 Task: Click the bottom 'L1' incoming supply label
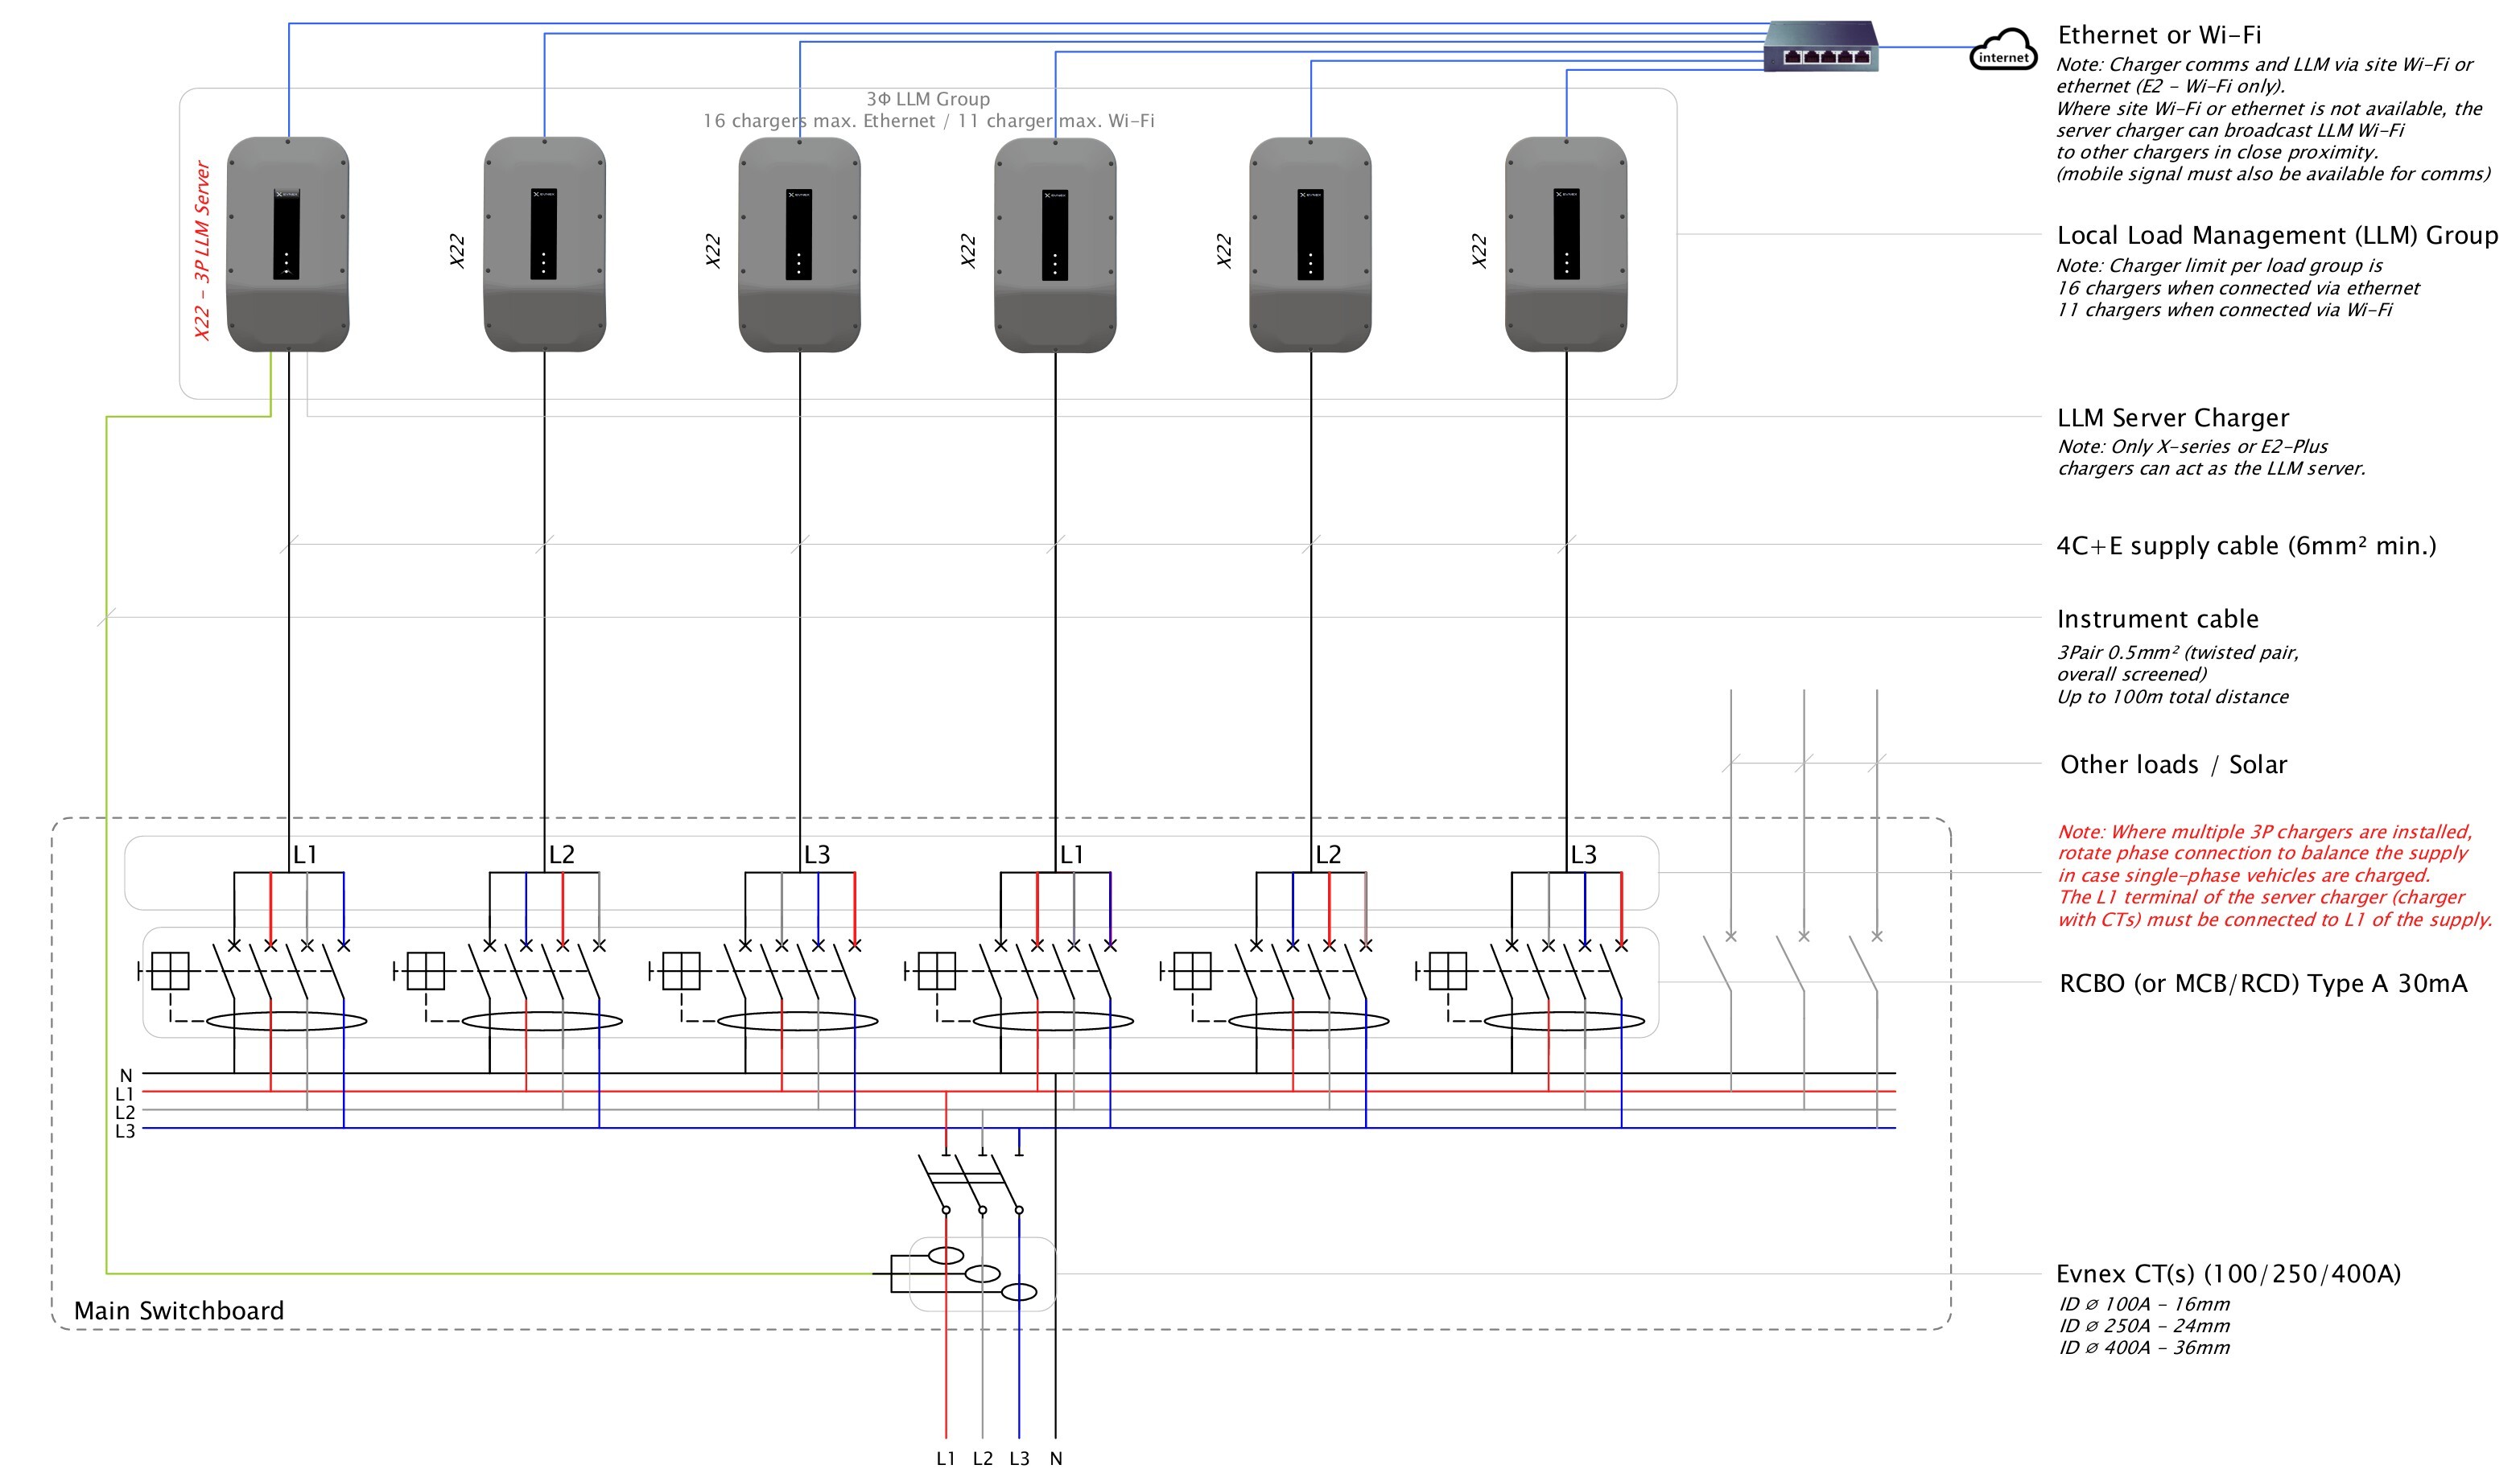pos(946,1458)
